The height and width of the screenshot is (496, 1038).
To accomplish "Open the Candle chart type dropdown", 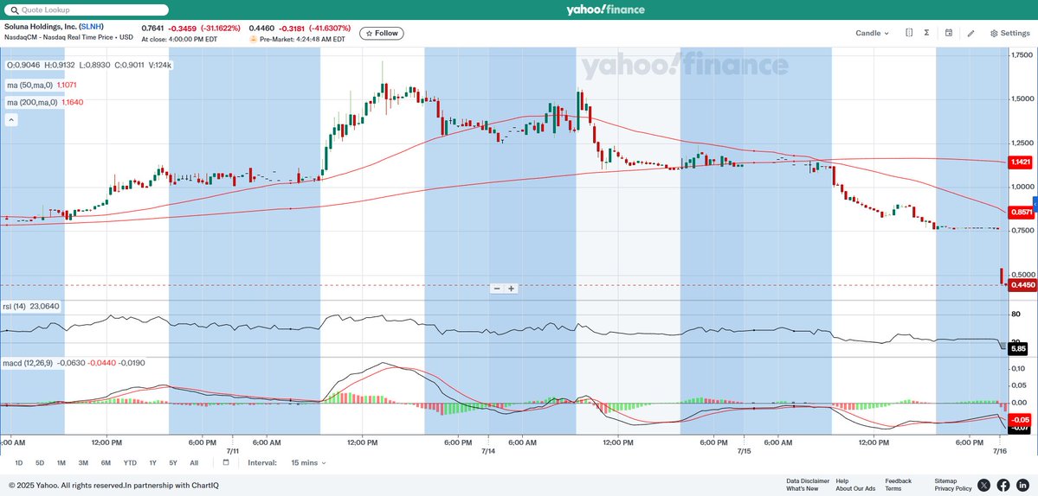I will pos(872,33).
